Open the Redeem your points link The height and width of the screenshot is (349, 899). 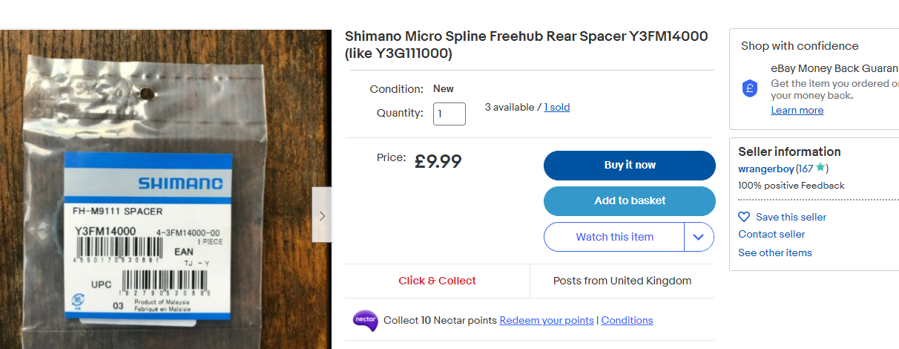(547, 320)
